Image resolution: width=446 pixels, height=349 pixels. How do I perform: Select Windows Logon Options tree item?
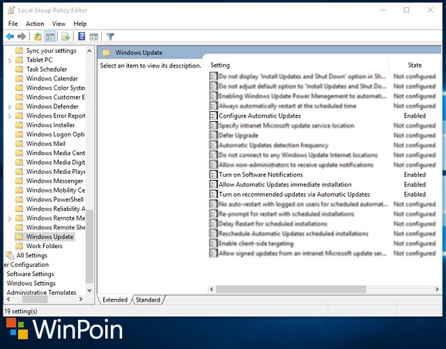click(56, 134)
